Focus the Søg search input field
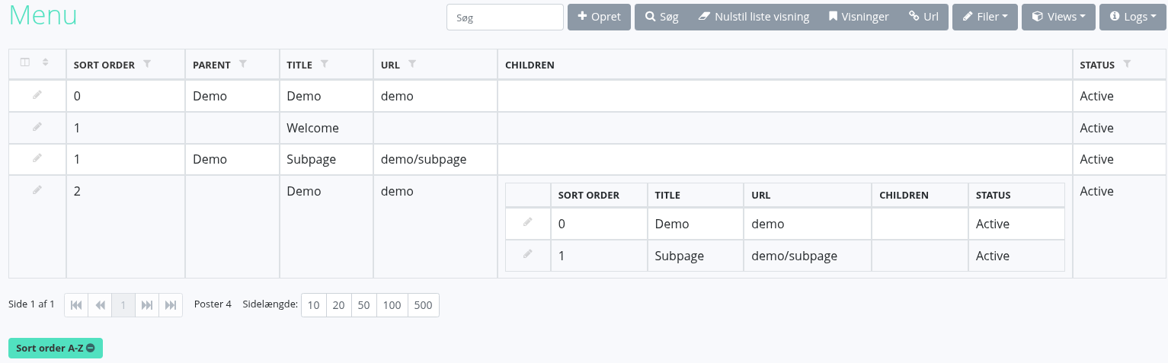This screenshot has width=1168, height=363. (x=505, y=18)
